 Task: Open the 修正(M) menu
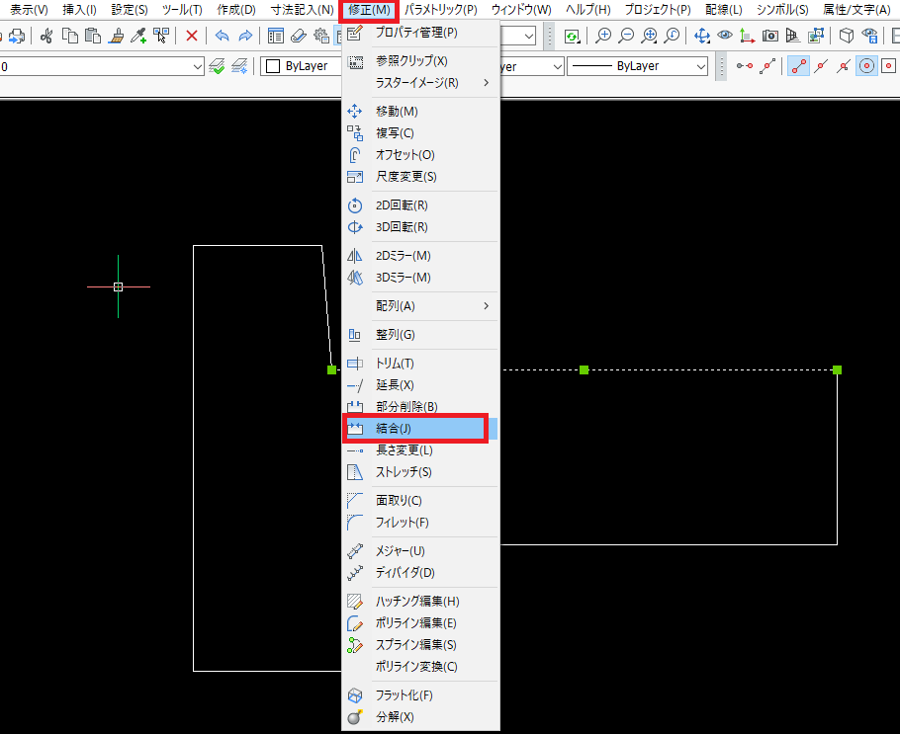coord(369,10)
